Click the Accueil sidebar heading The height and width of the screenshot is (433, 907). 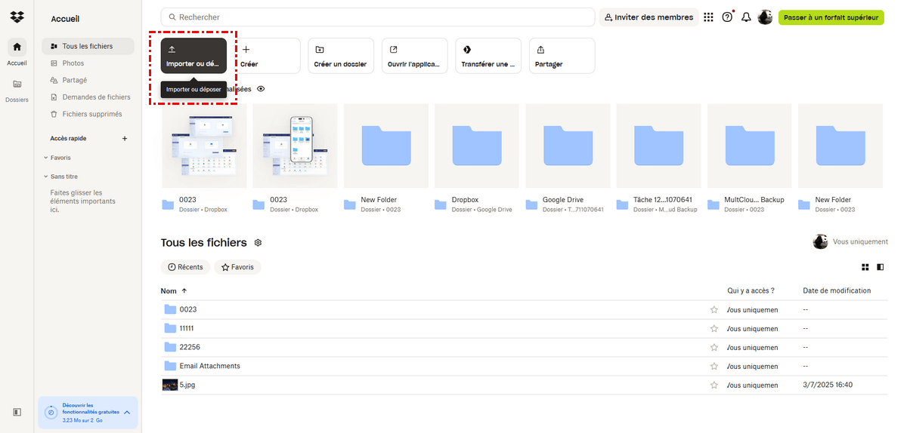pyautogui.click(x=65, y=19)
